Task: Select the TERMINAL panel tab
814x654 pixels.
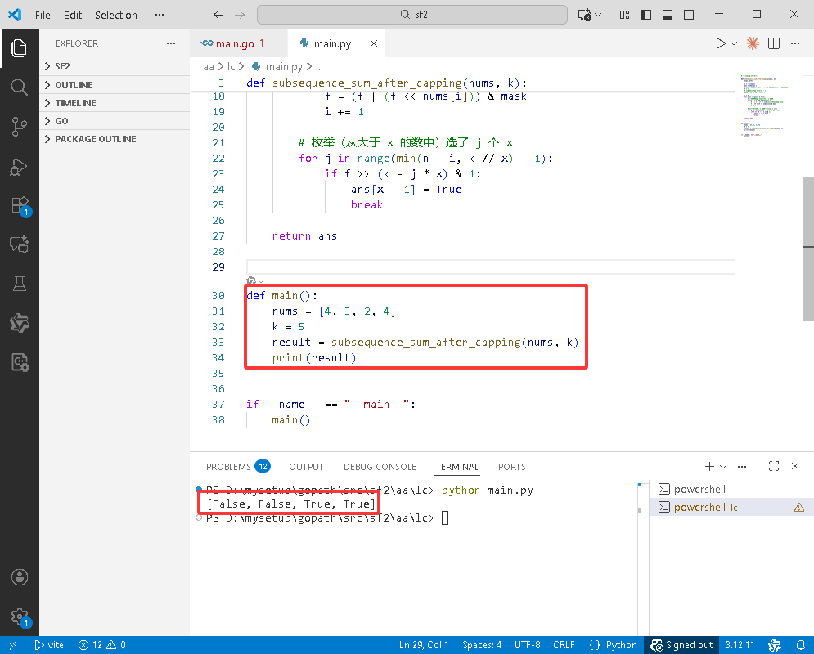Action: click(456, 466)
